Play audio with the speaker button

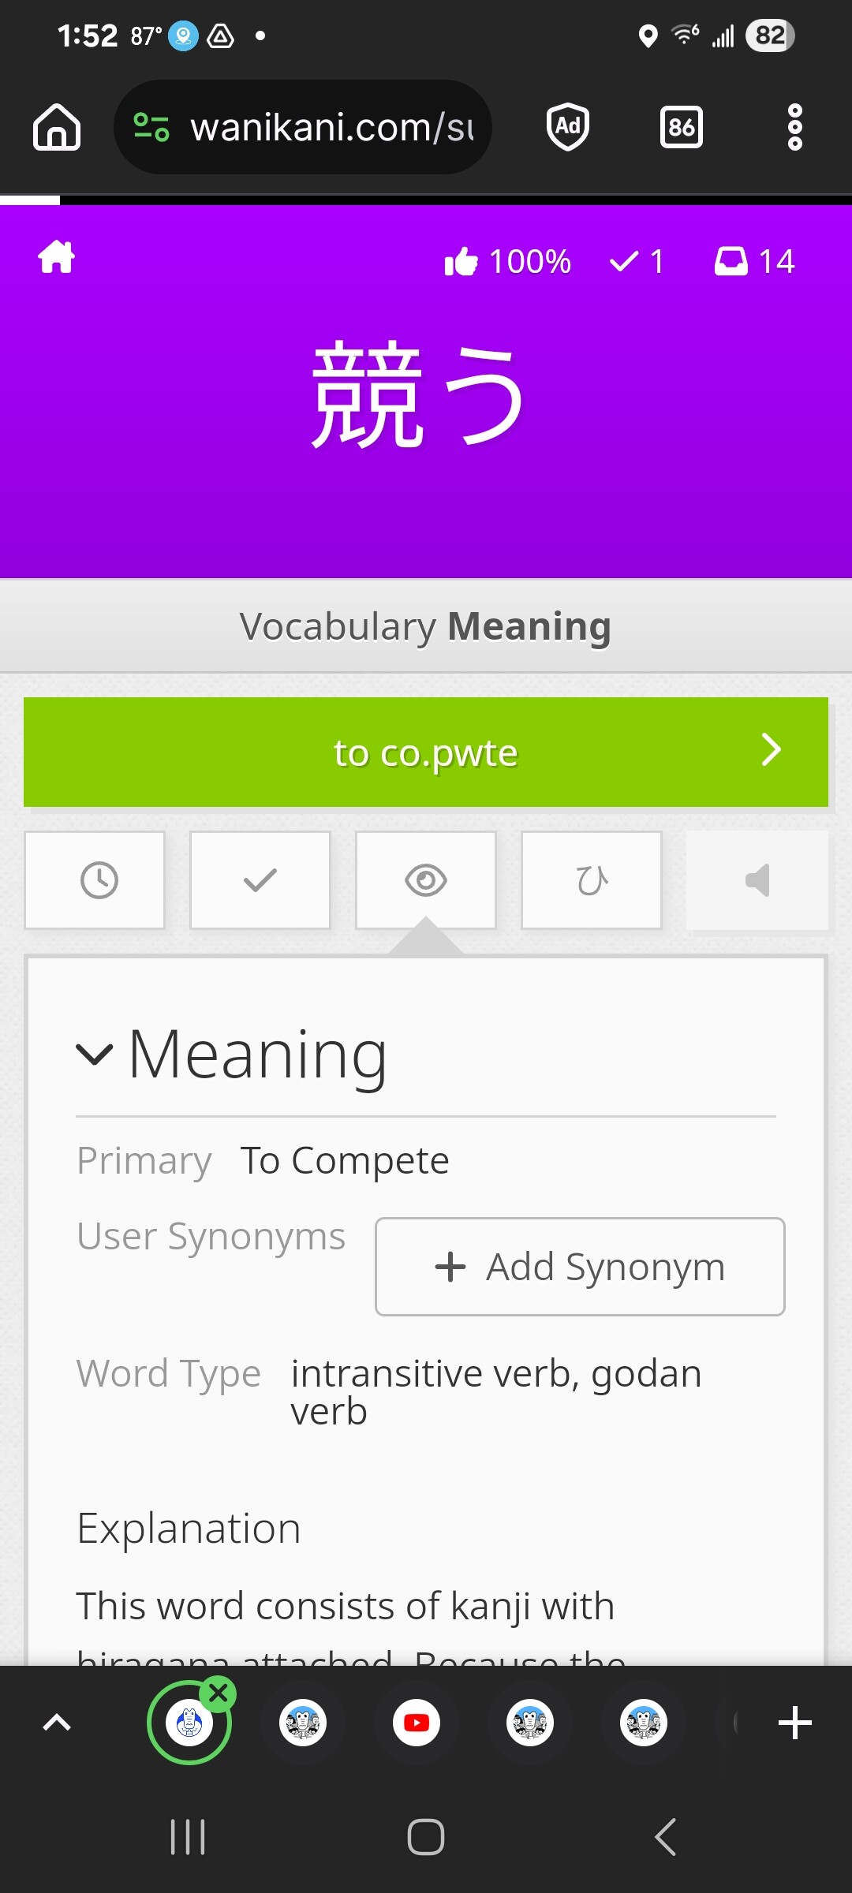coord(757,880)
